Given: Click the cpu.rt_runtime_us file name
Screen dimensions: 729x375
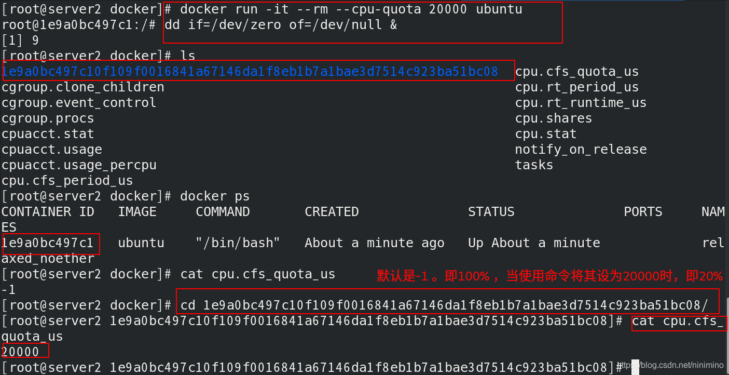Looking at the screenshot, I should [581, 103].
